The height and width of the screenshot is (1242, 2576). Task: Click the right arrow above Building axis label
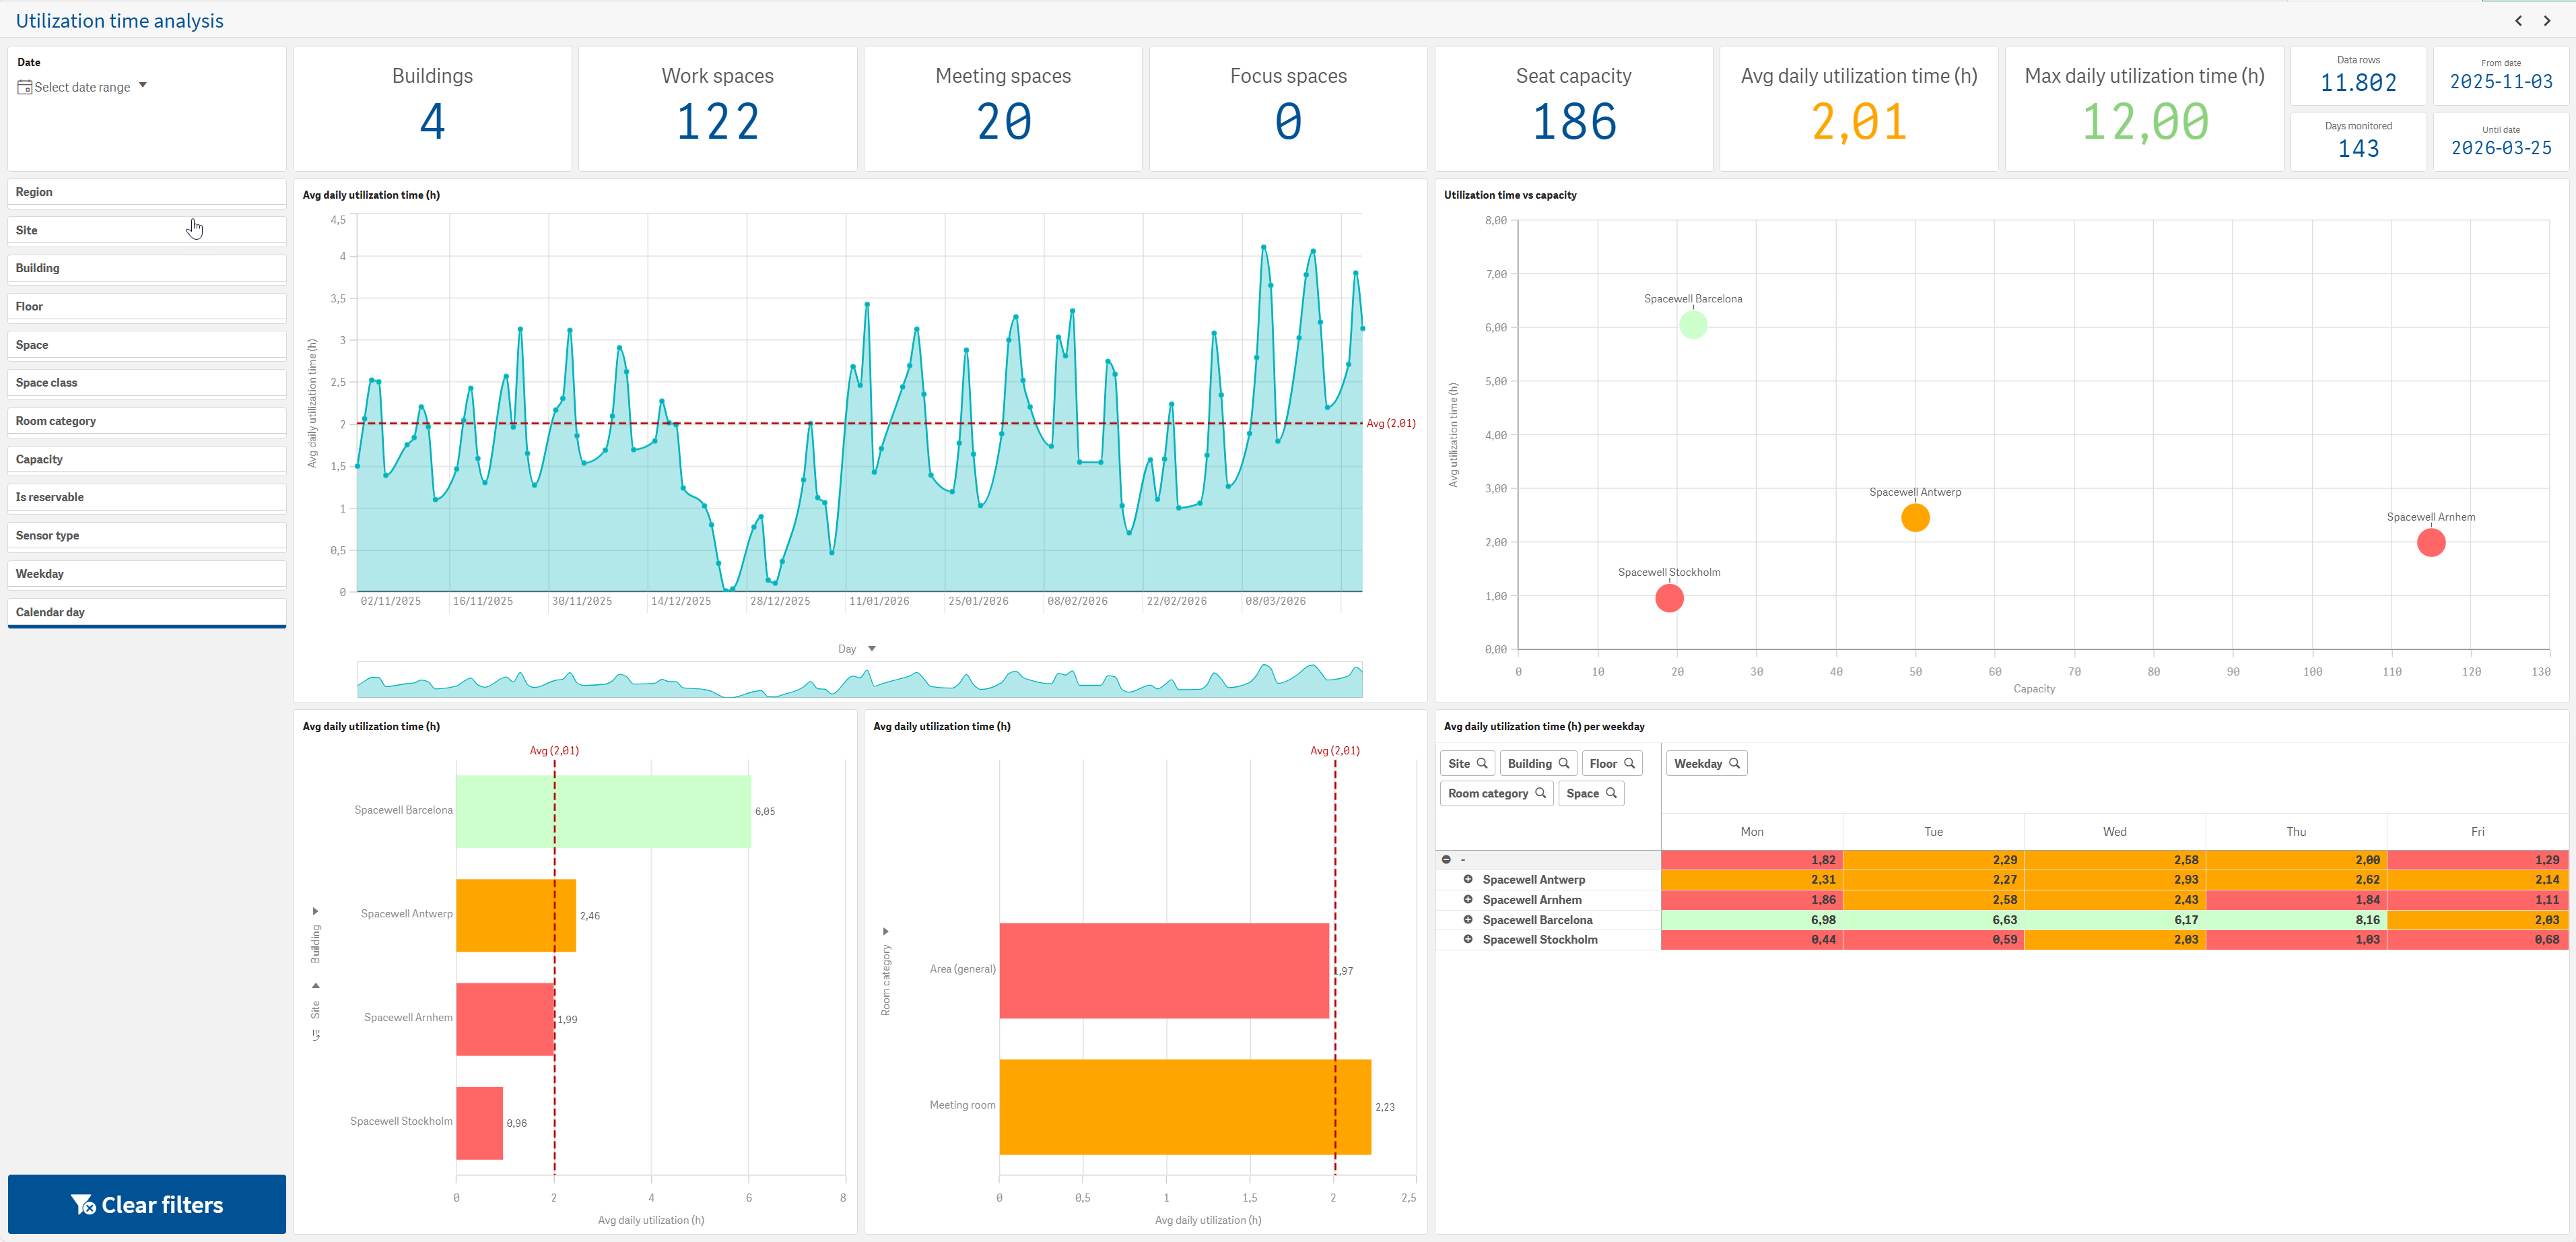click(x=316, y=911)
